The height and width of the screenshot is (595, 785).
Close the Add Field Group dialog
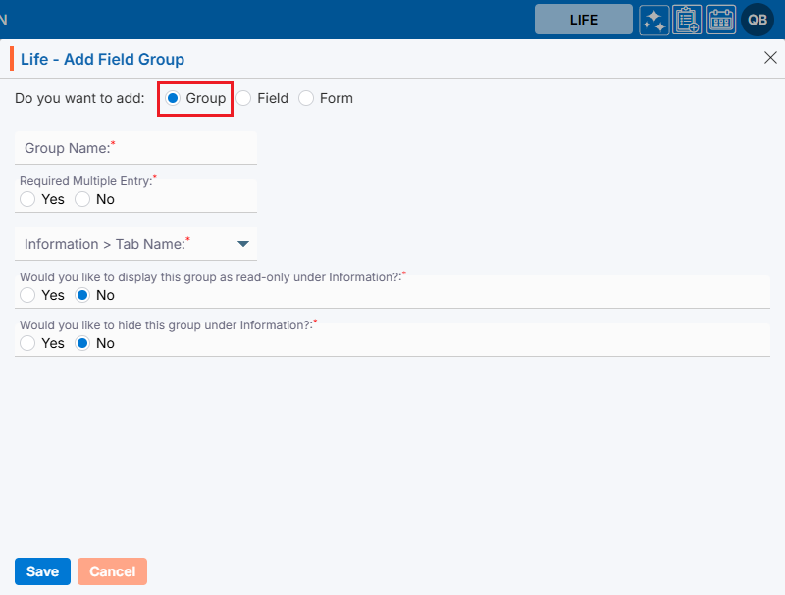point(770,58)
